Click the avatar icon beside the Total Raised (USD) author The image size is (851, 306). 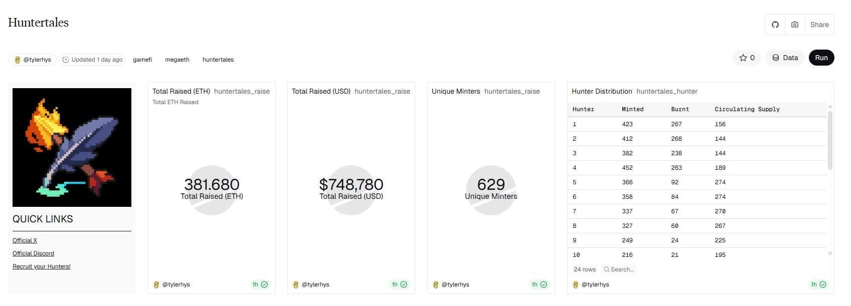tap(296, 284)
